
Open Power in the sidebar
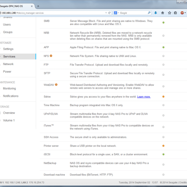click(x=7, y=72)
